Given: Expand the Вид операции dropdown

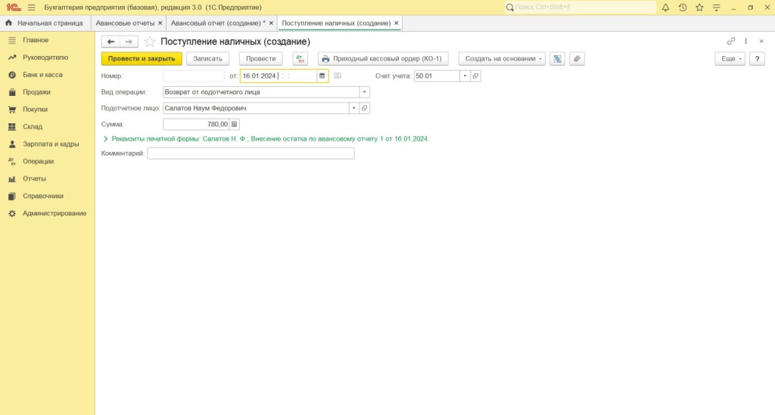Looking at the screenshot, I should pos(364,91).
